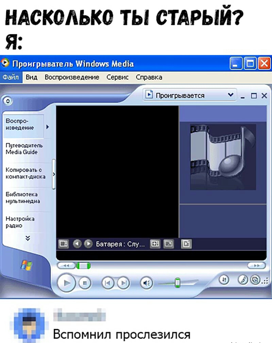
Task: Click the comment text Вспомнил прослезился
Action: click(x=121, y=335)
